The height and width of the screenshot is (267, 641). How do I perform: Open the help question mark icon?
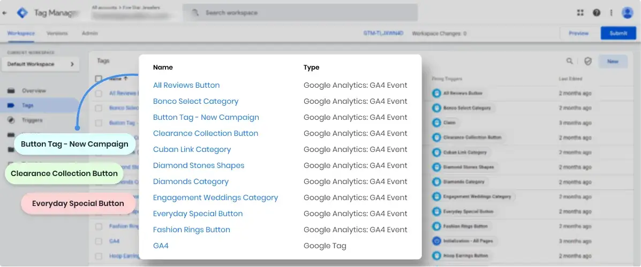coord(597,13)
